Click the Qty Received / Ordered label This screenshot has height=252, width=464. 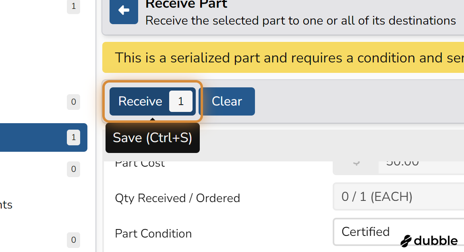tap(177, 198)
